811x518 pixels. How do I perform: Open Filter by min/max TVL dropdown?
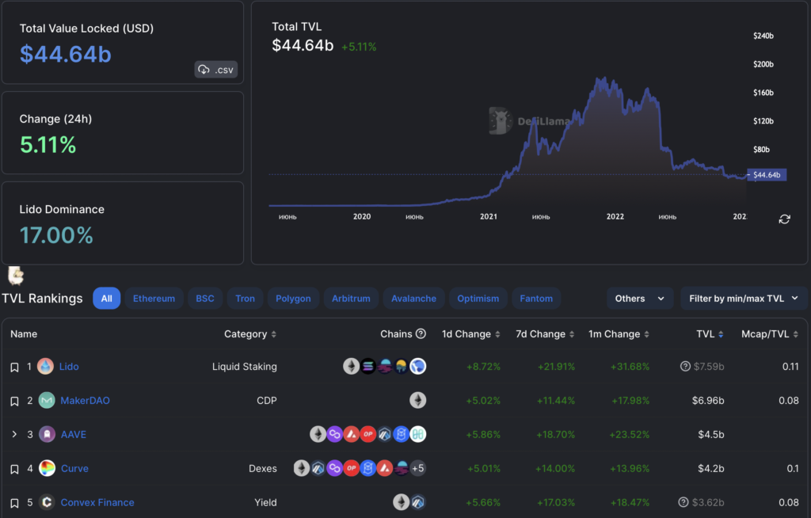point(744,299)
